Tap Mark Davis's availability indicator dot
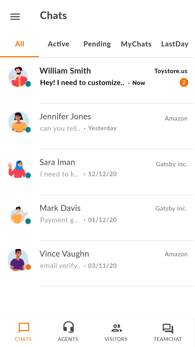Image resolution: width=195 pixels, height=347 pixels. (28, 221)
